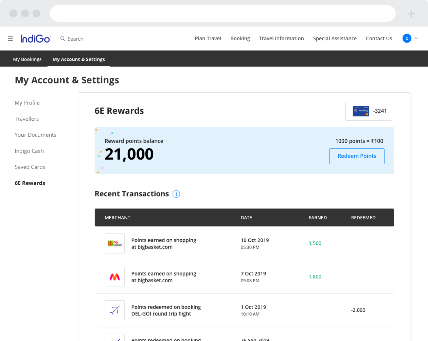The height and width of the screenshot is (341, 428).
Task: Open Plan Travel menu
Action: coord(208,38)
